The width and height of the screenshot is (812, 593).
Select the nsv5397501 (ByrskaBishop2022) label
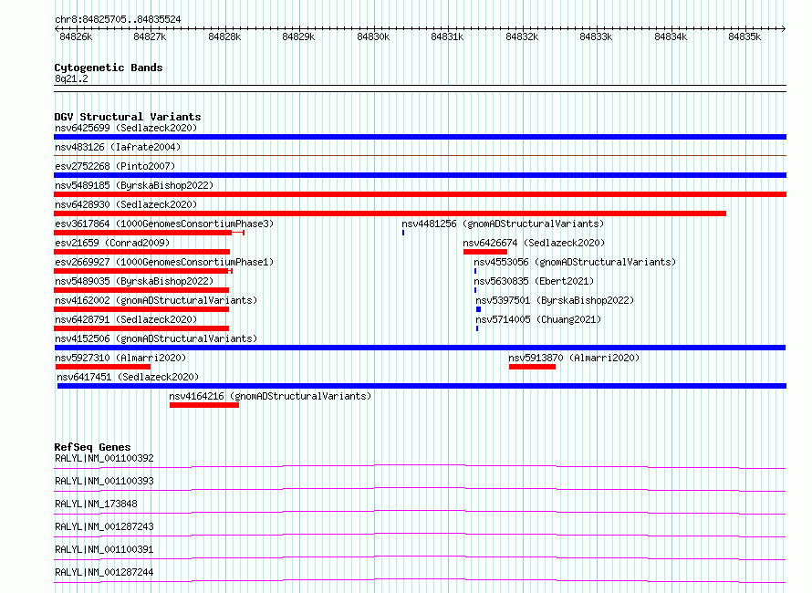pyautogui.click(x=555, y=300)
